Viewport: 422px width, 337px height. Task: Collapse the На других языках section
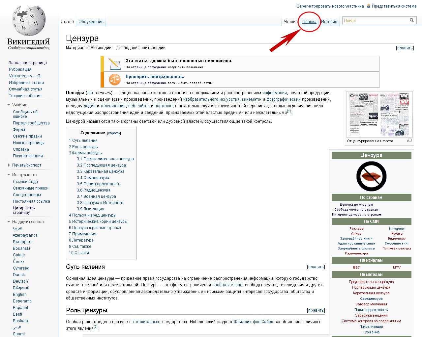(9, 222)
